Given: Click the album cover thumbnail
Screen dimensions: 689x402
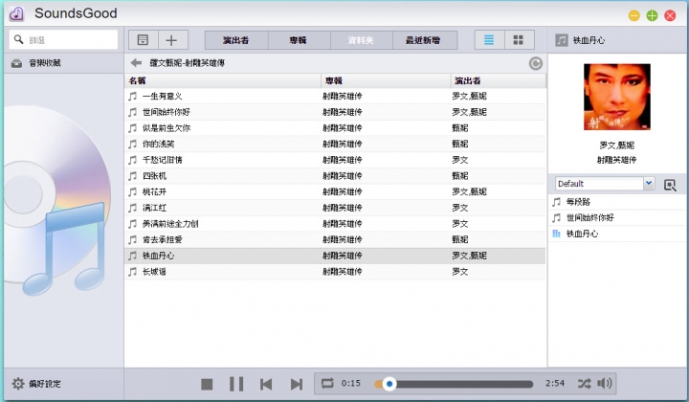Looking at the screenshot, I should (x=617, y=97).
